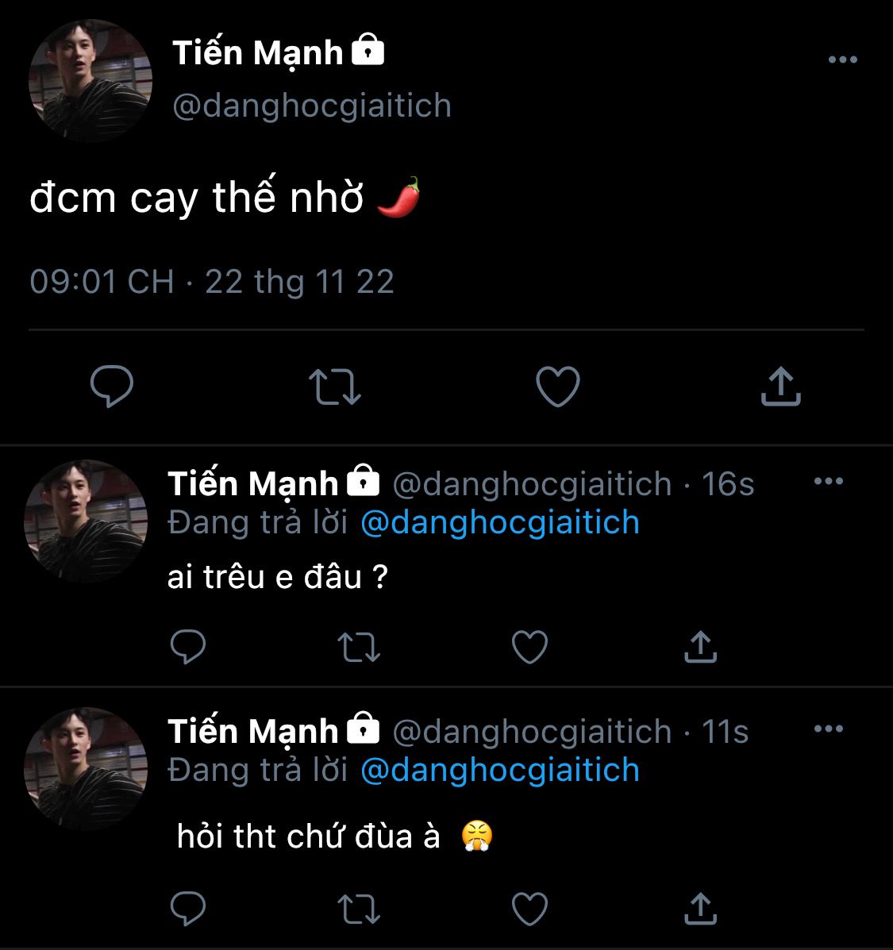Open Tiến Mạnh profile from main tweet name
Viewport: 893px width, 950px height.
(258, 53)
